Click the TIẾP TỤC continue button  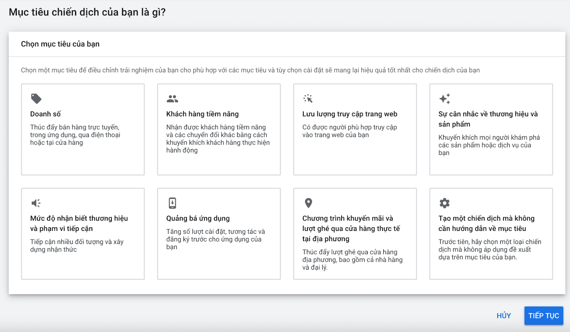tap(544, 316)
